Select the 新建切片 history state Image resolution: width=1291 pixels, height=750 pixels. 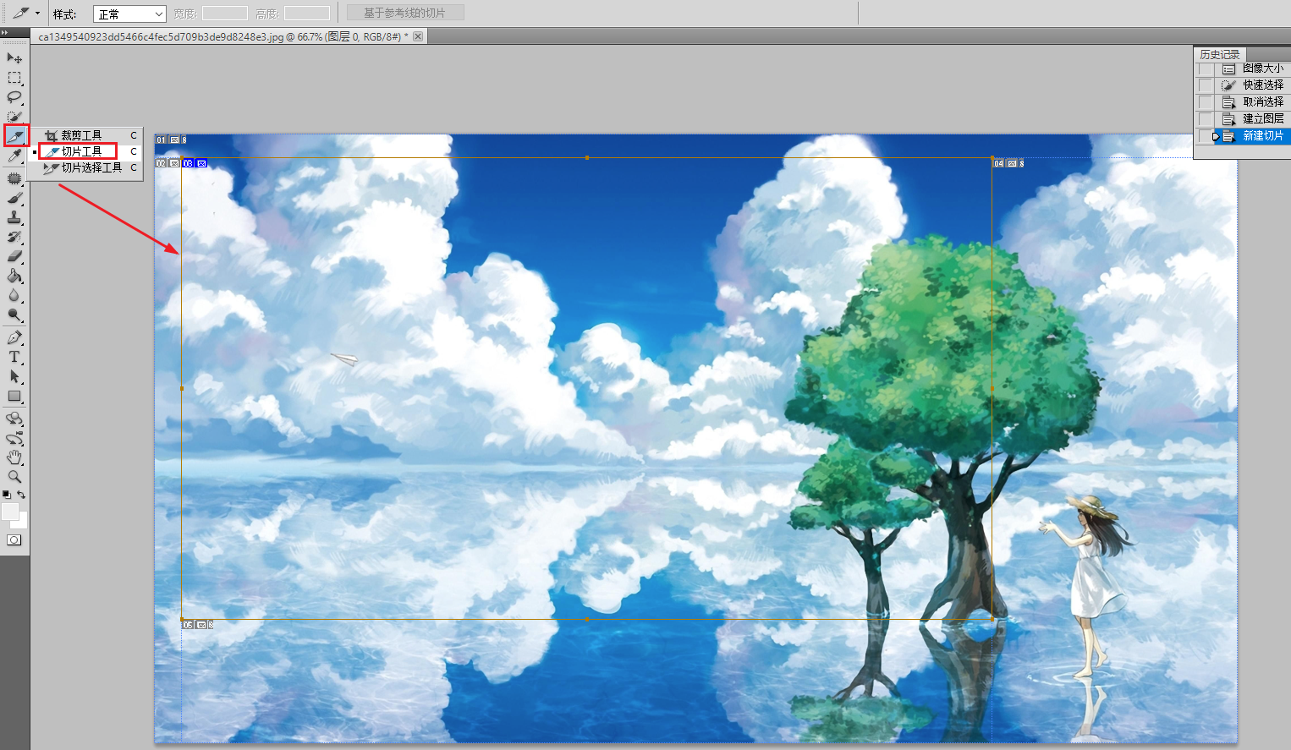(x=1253, y=136)
